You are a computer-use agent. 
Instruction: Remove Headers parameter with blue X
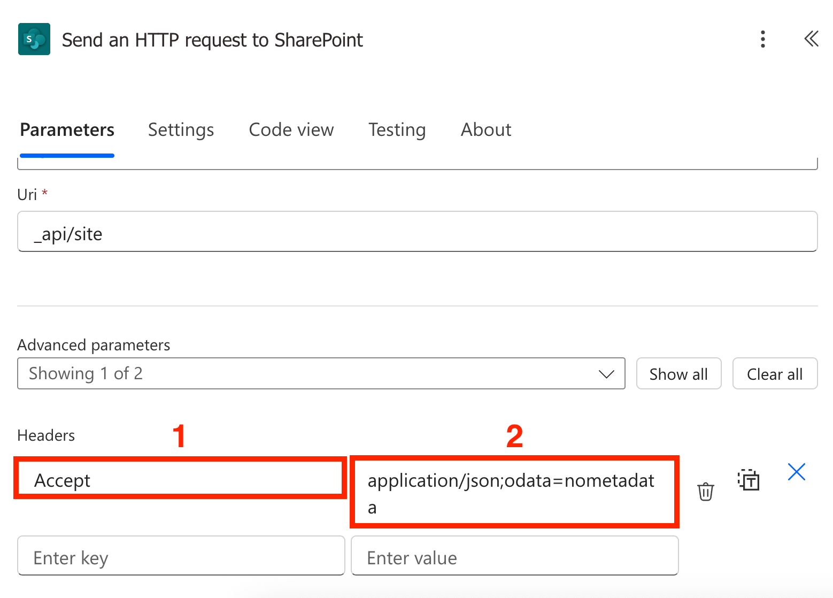point(796,472)
